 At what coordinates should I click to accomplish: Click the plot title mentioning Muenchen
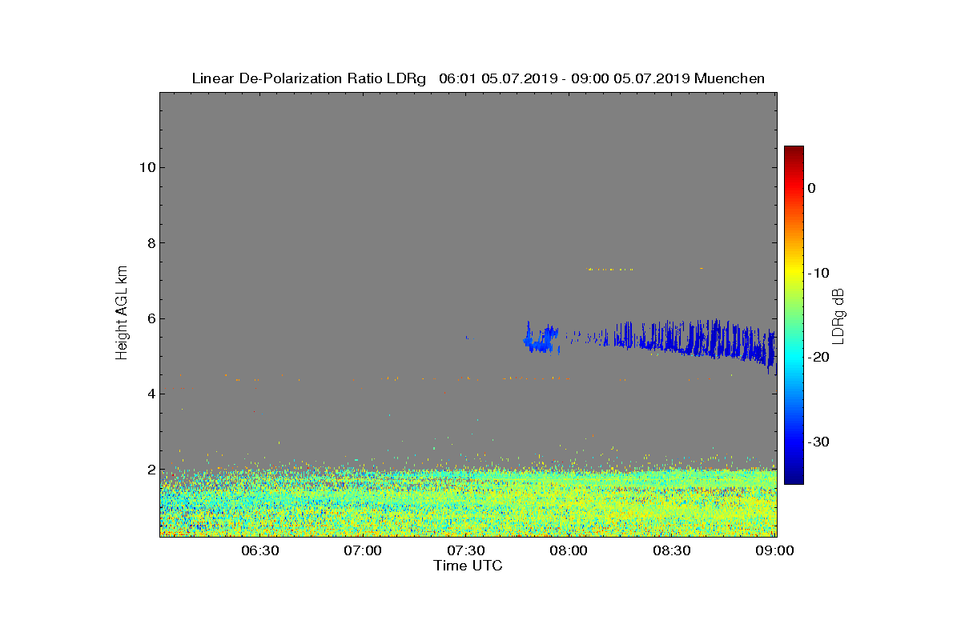point(478,78)
